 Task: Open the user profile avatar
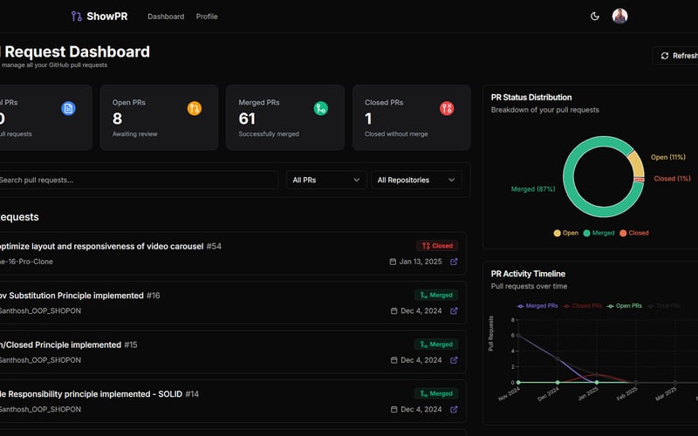coord(619,16)
